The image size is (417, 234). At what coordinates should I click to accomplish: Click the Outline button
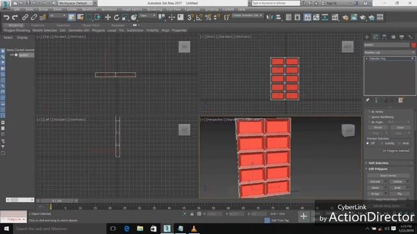coord(397,182)
